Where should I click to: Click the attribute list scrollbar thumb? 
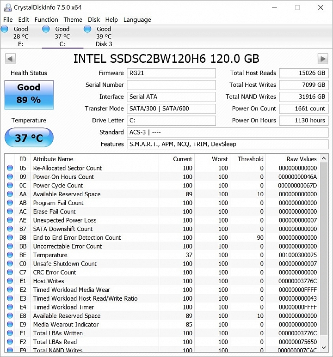click(x=324, y=248)
